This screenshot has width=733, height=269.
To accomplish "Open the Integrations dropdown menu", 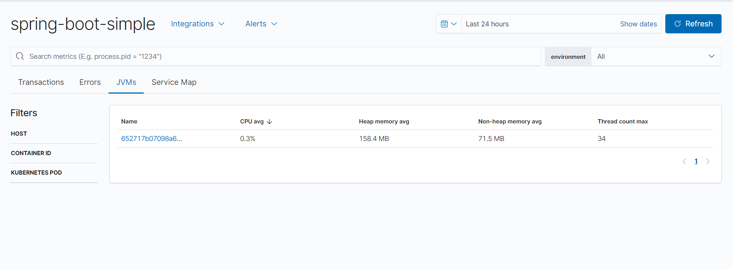I will (197, 24).
